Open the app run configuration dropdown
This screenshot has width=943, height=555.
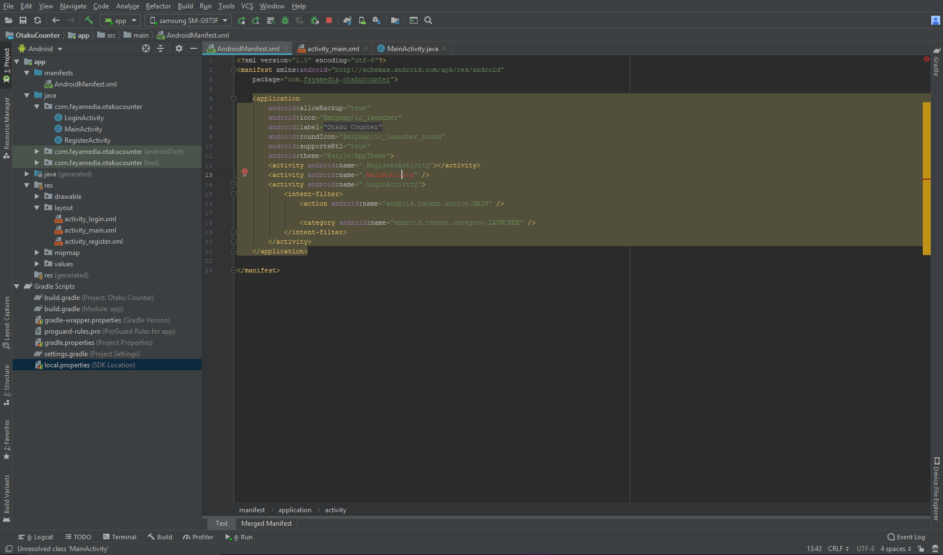click(x=120, y=20)
